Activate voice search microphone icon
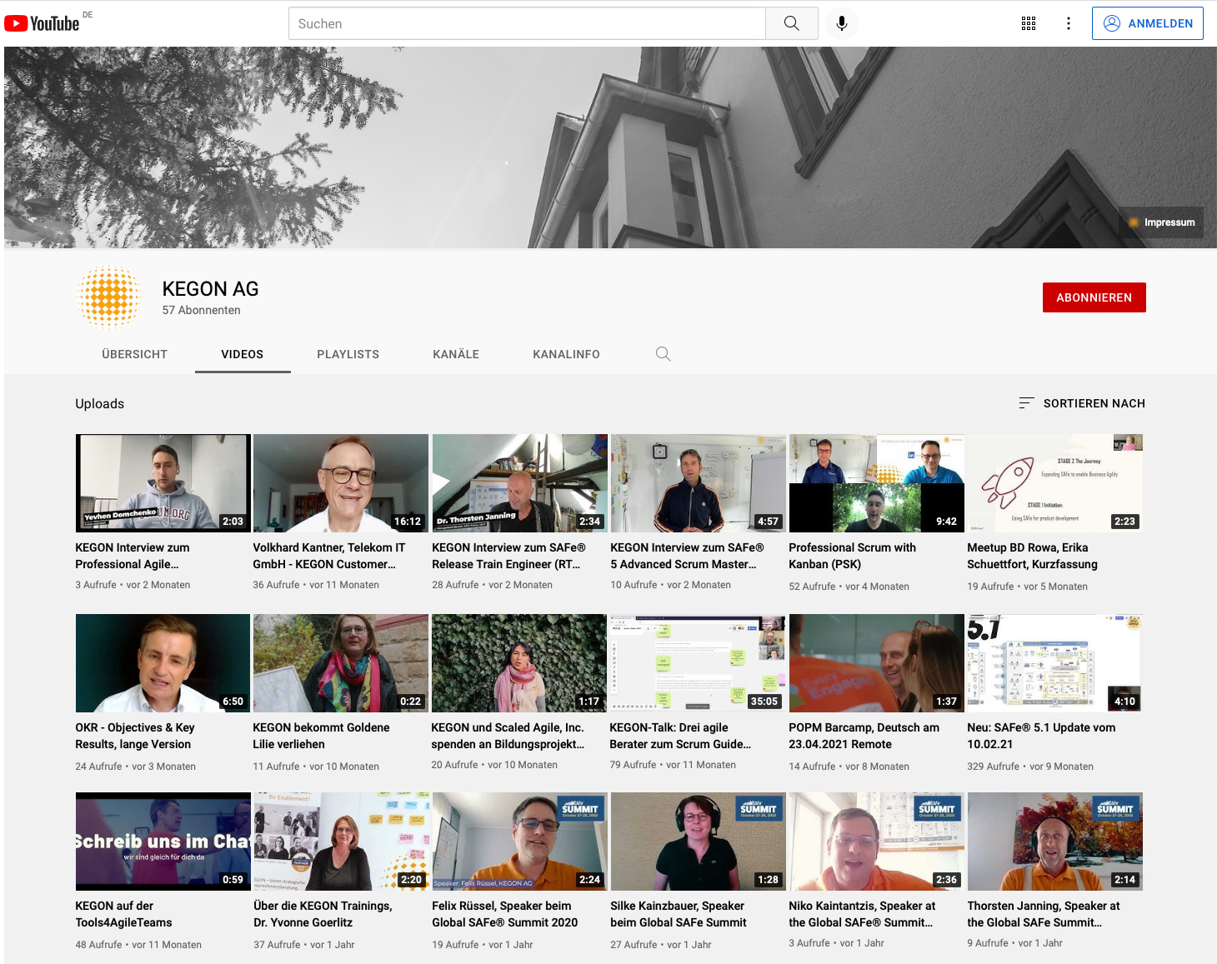The height and width of the screenshot is (964, 1217). coord(842,23)
